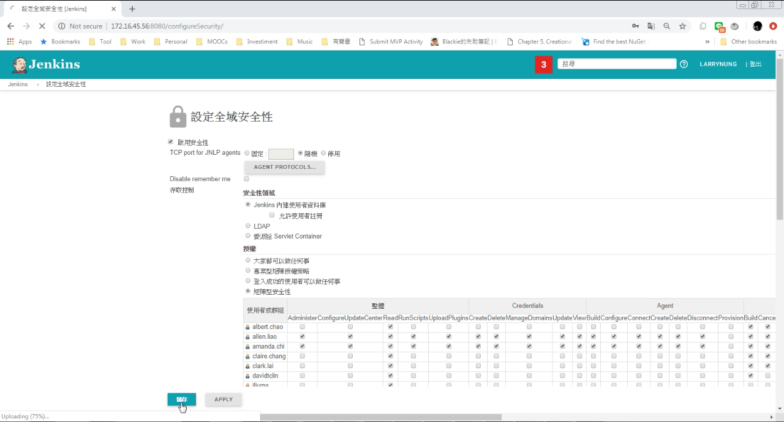Click the copy-pages extension icon
The height and width of the screenshot is (422, 784).
[703, 26]
